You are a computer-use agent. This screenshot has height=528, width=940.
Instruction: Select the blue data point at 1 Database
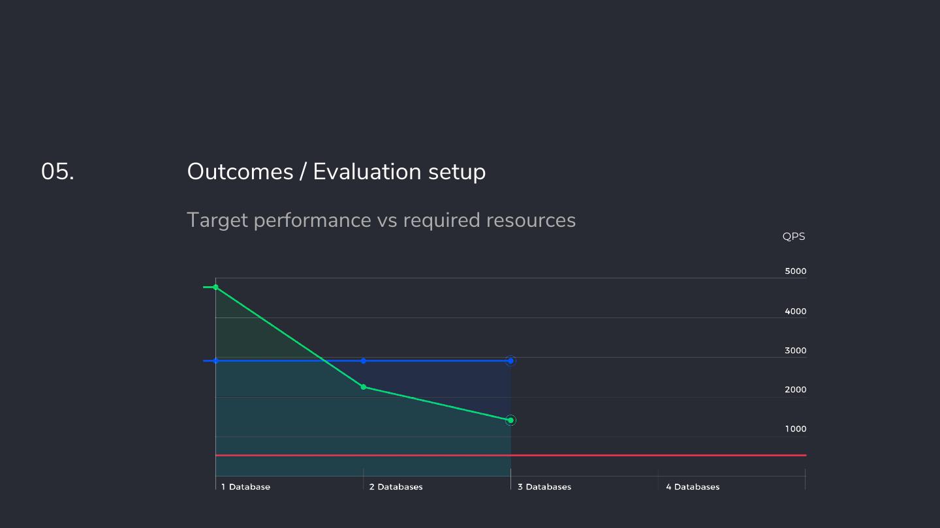215,360
